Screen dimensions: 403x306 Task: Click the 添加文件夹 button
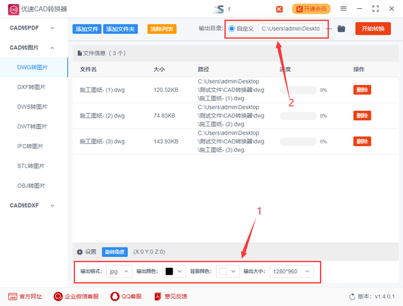(120, 29)
